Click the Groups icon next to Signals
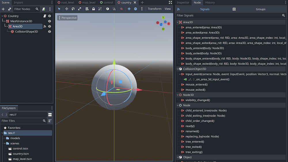This screenshot has height=162, width=288. (x=234, y=9)
